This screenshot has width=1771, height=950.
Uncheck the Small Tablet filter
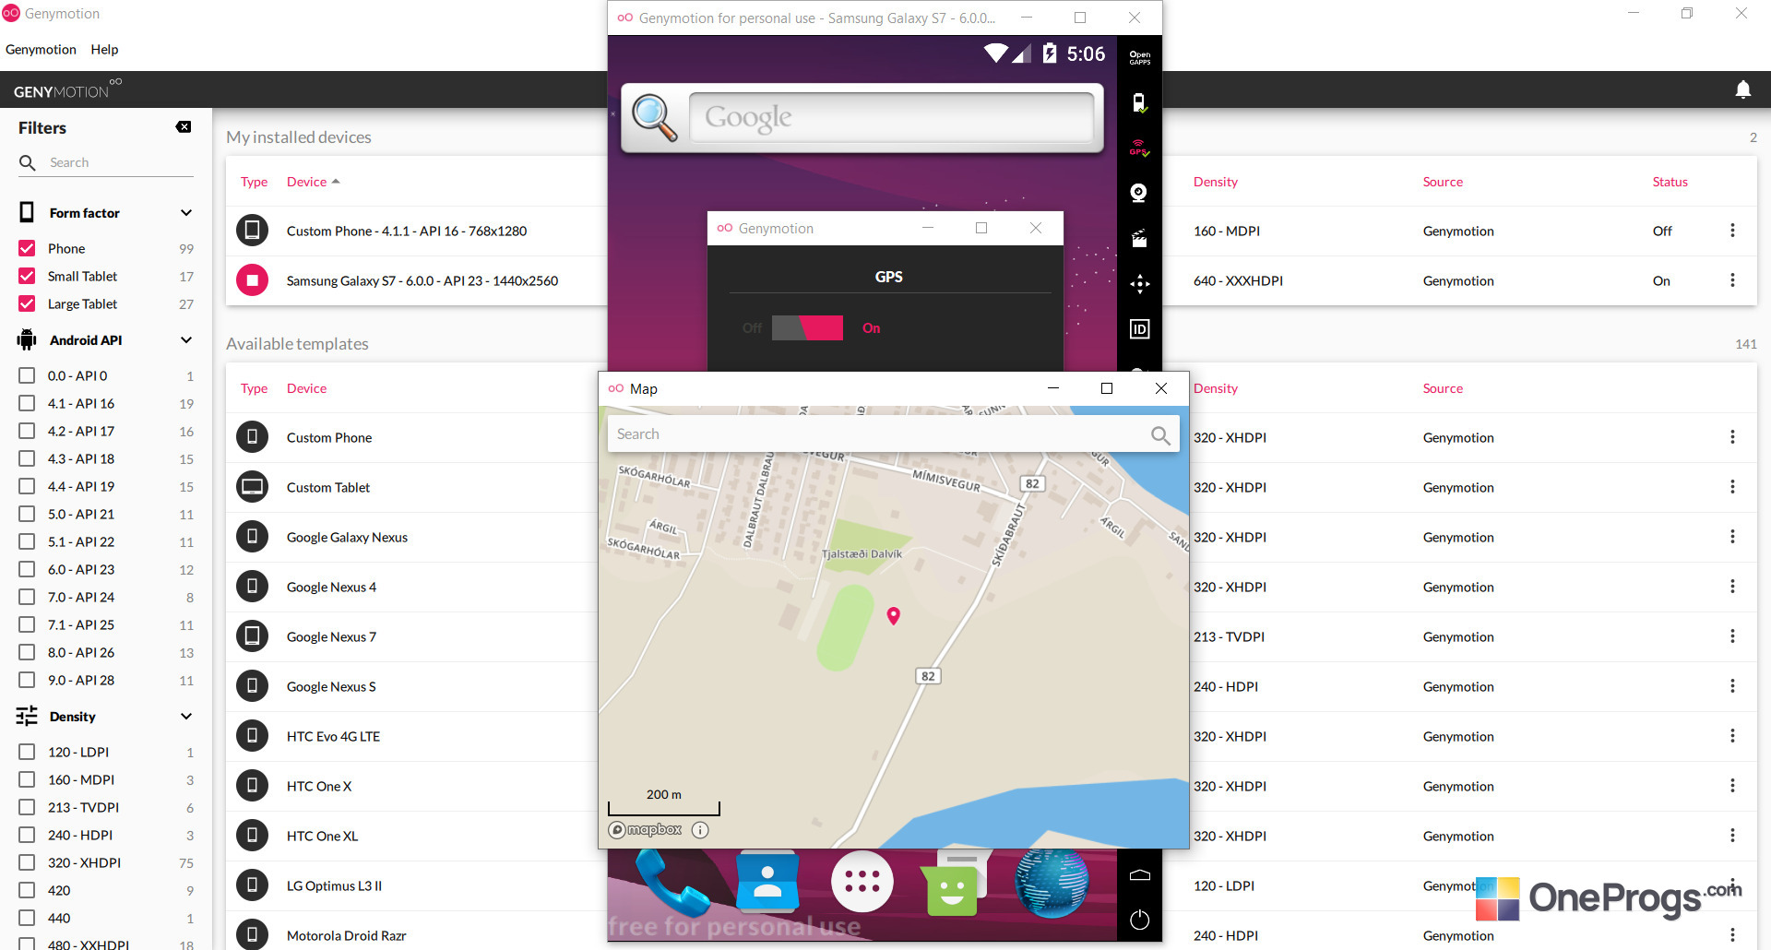click(27, 276)
